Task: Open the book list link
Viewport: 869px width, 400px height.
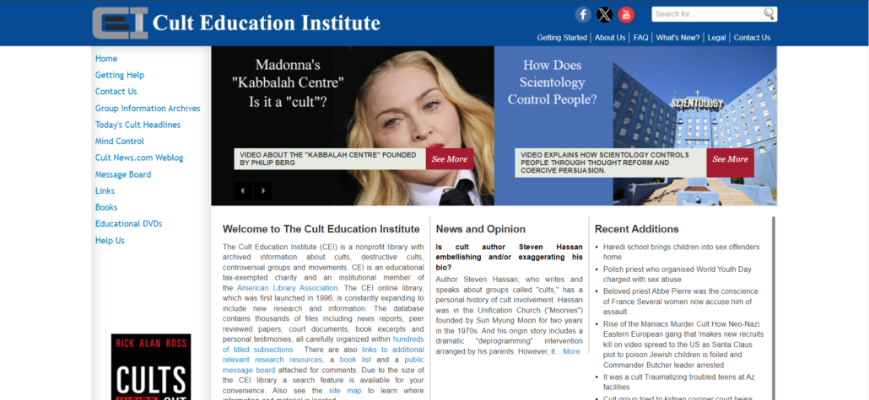Action: (x=355, y=360)
